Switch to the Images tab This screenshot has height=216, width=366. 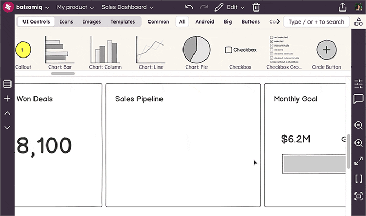pyautogui.click(x=92, y=22)
